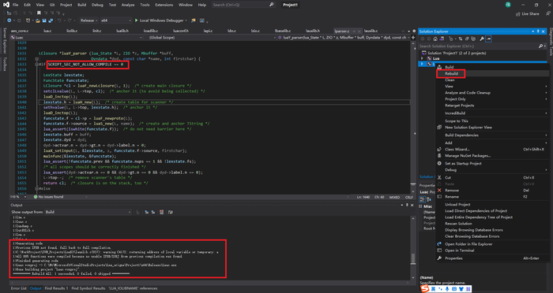This screenshot has width=553, height=293.
Task: Click the Find in Files icon next to debugger
Action: tap(194, 20)
